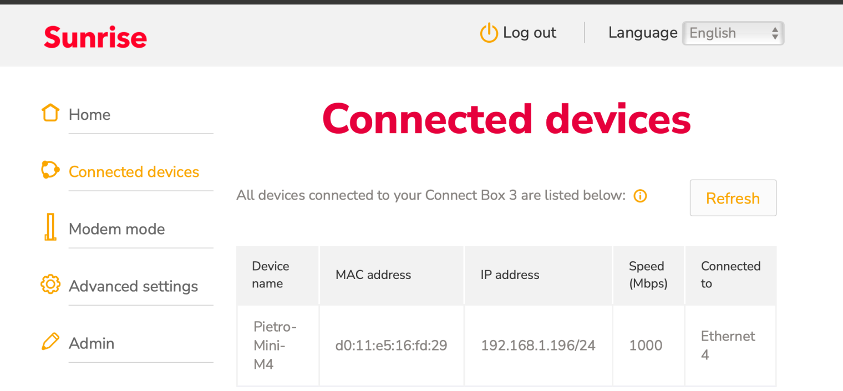Click the Connected devices sidebar icon
Viewport: 843px width, 391px height.
(x=50, y=170)
